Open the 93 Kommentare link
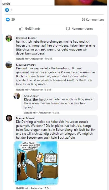Screen dimensions: 109x190 click(93, 20)
